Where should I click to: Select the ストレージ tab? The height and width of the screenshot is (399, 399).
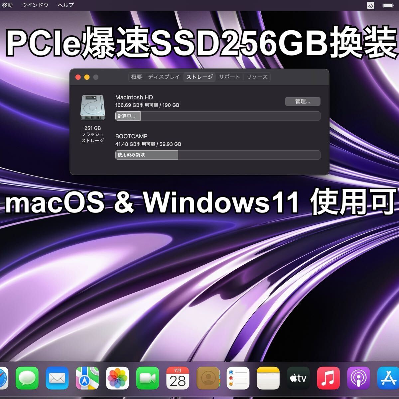(199, 77)
